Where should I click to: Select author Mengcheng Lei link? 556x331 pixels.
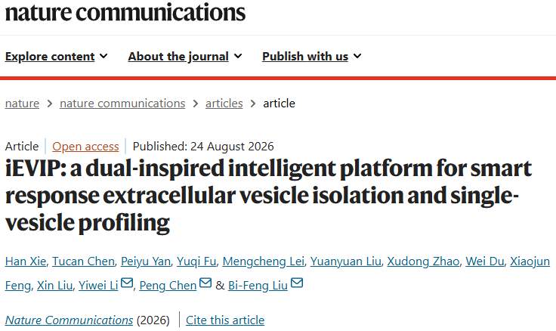(x=263, y=261)
